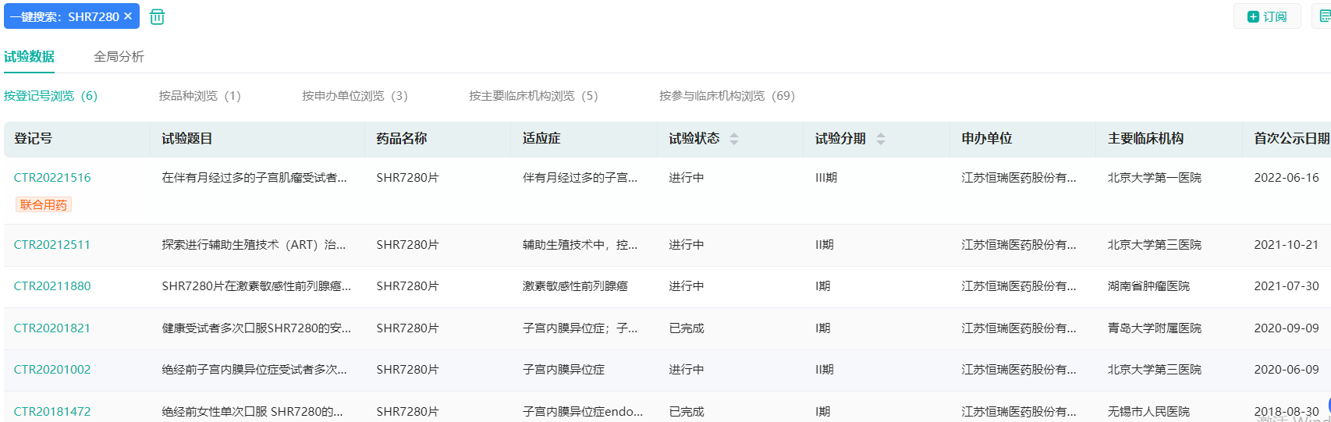Open the 按申办单位浏览 (3) view
The image size is (1331, 422).
pyautogui.click(x=355, y=96)
